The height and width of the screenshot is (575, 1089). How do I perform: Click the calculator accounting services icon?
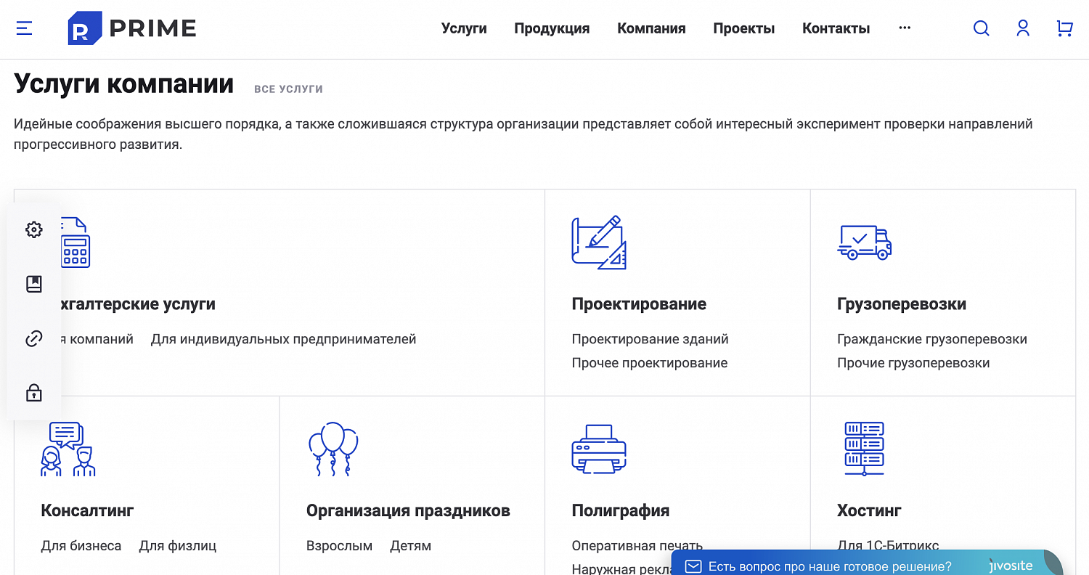pyautogui.click(x=76, y=242)
